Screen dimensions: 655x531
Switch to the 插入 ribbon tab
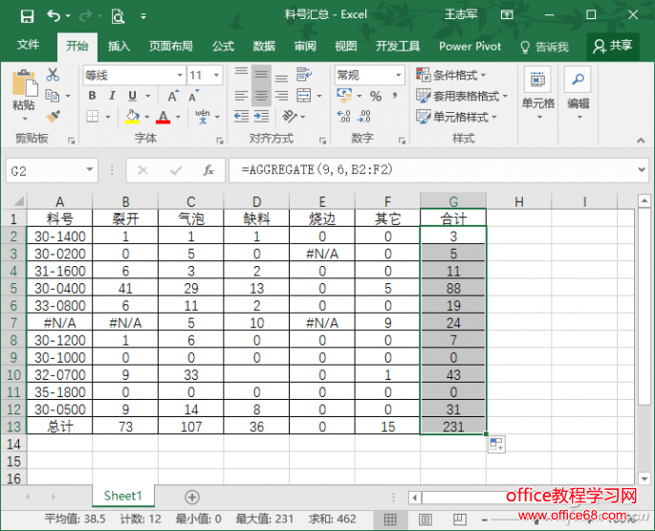pyautogui.click(x=119, y=46)
